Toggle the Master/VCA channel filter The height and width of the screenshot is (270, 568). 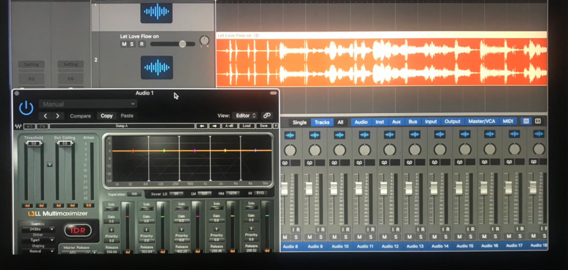click(x=481, y=121)
